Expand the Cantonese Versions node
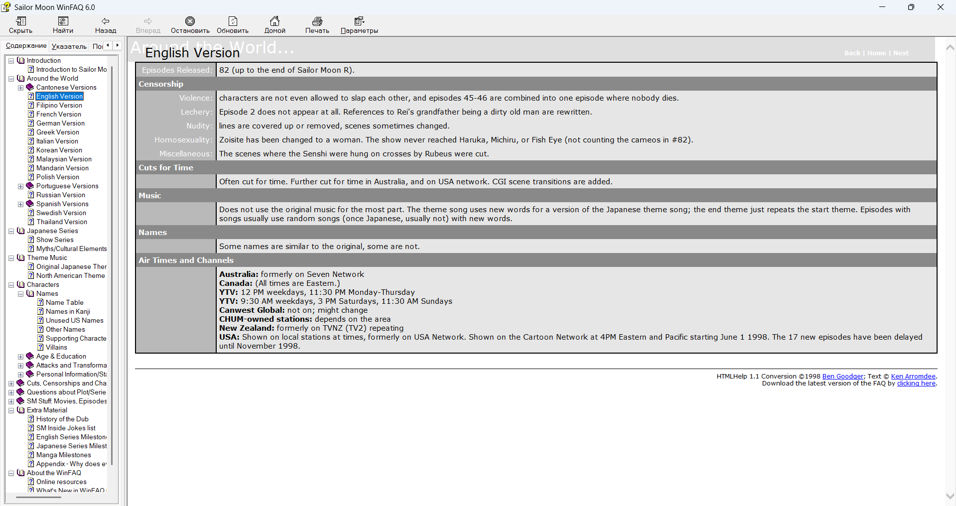Viewport: 956px width, 506px height. tap(20, 88)
